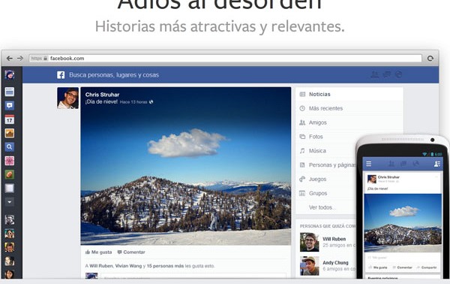Click the browser reload icon
The height and width of the screenshot is (284, 450).
click(430, 59)
